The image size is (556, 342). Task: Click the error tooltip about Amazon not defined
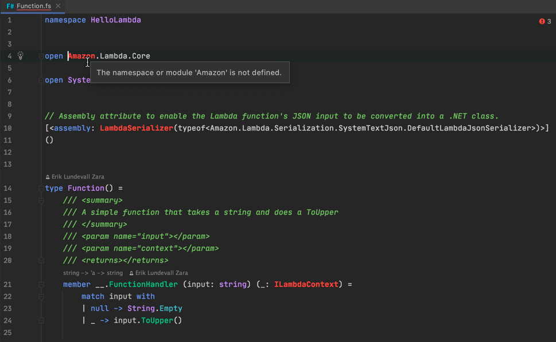pos(190,73)
